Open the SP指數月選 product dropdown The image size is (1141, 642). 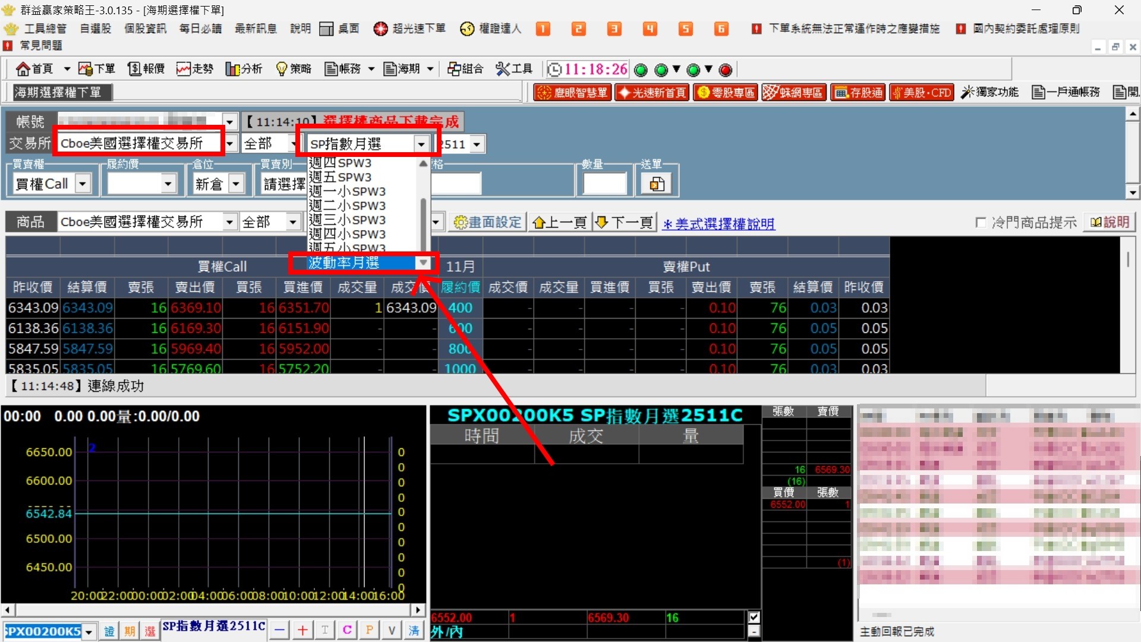[421, 144]
